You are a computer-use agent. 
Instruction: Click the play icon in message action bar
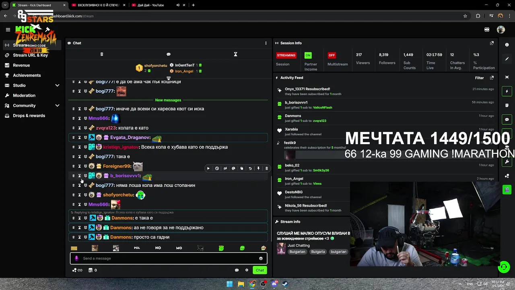click(x=208, y=168)
